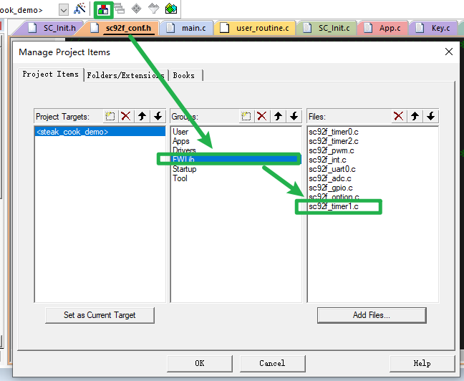Select file sc92f_timer2.c
Image resolution: width=464 pixels, height=381 pixels.
pyautogui.click(x=334, y=141)
